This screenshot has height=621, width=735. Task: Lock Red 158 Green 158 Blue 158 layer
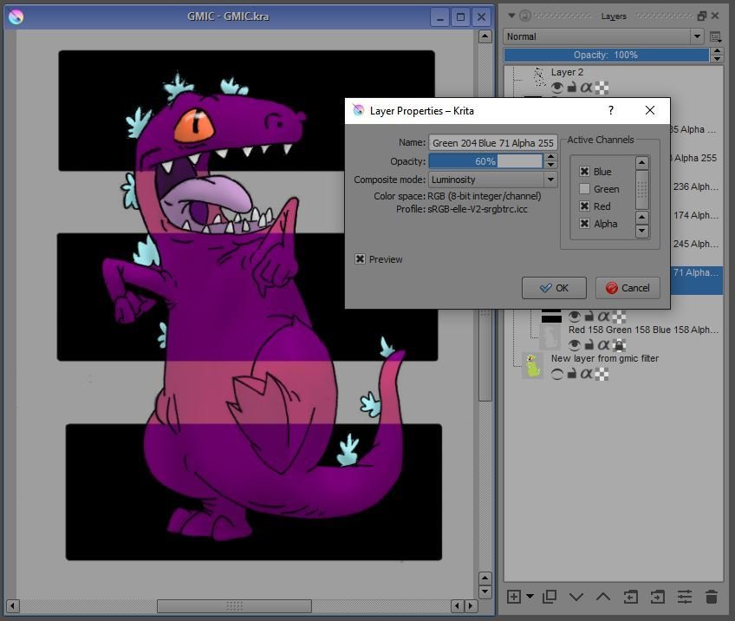[x=589, y=345]
